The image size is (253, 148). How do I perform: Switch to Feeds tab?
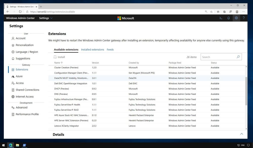(x=110, y=50)
